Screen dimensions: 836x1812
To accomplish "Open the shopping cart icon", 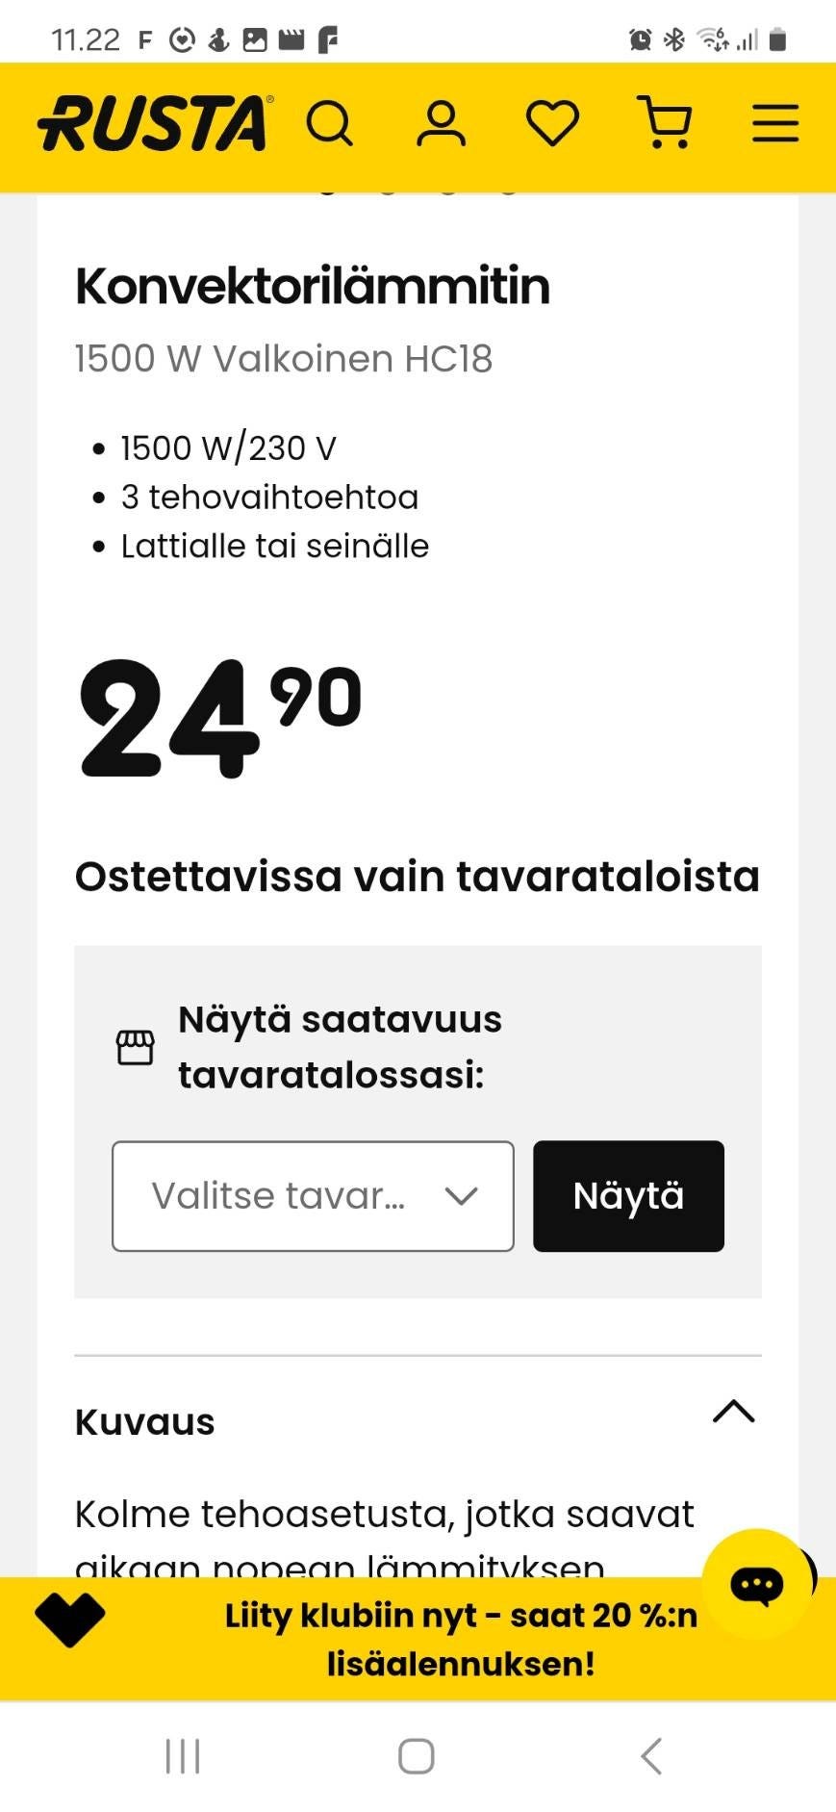I will pos(666,123).
